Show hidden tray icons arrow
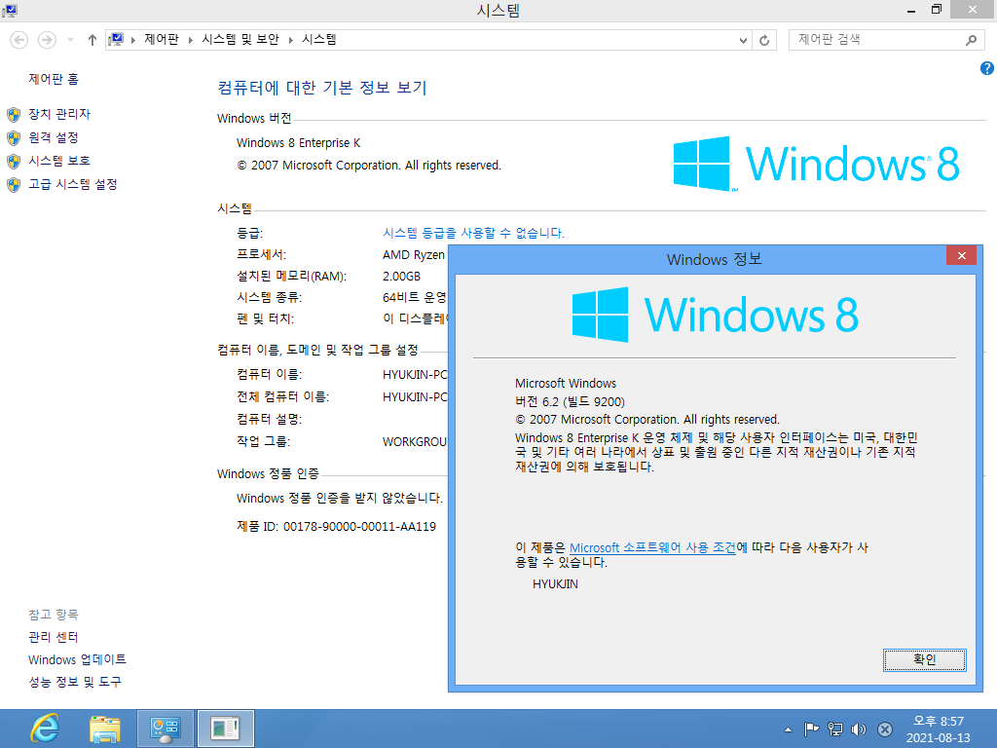This screenshot has height=748, width=997. click(788, 729)
